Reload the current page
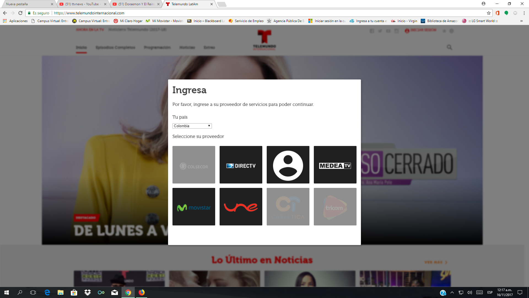 [x=20, y=13]
